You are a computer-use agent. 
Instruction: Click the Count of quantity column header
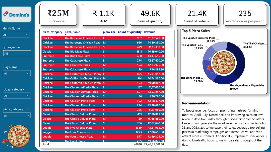click(129, 32)
